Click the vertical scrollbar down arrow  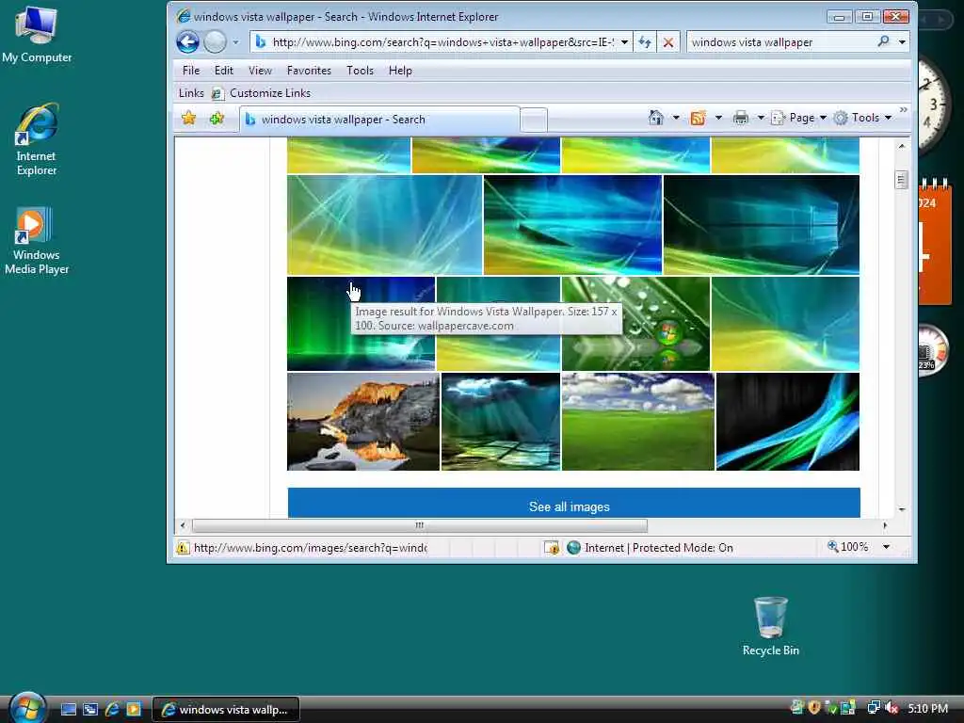tap(901, 509)
